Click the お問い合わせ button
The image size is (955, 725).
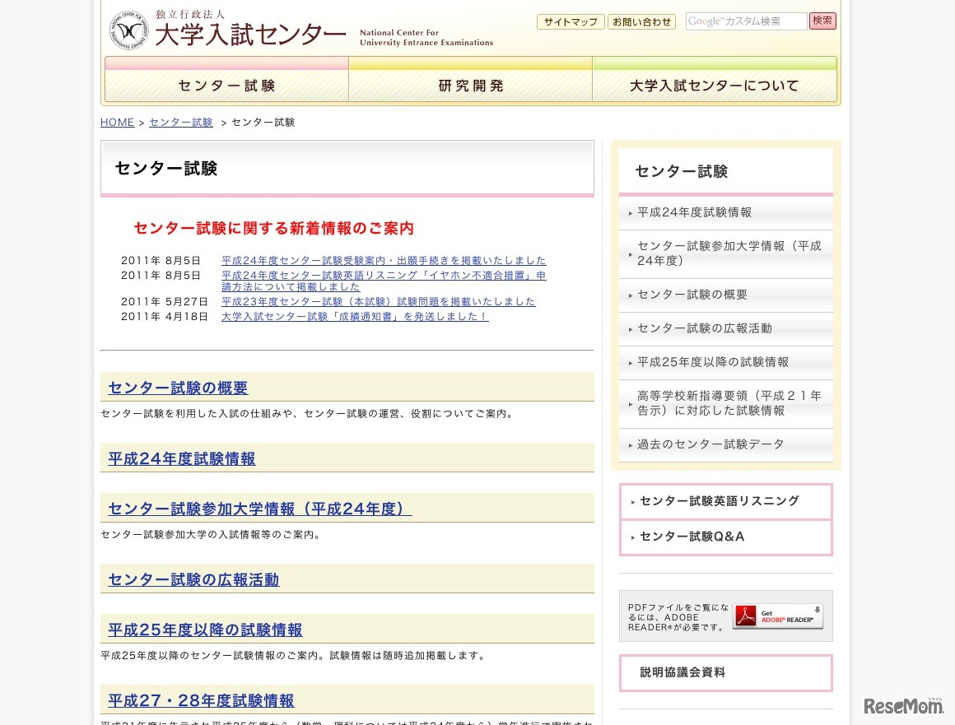tap(641, 22)
